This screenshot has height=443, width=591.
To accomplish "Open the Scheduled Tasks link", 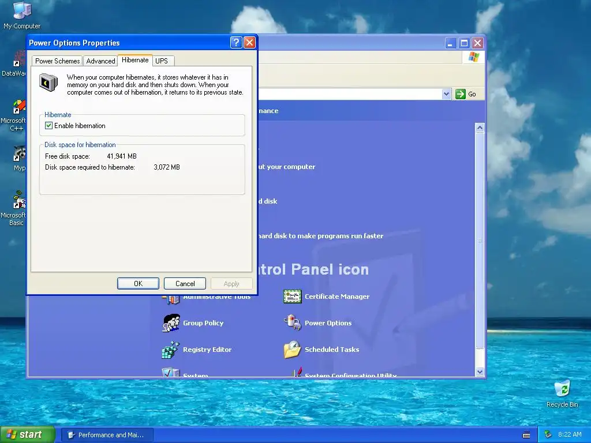I will coord(332,350).
